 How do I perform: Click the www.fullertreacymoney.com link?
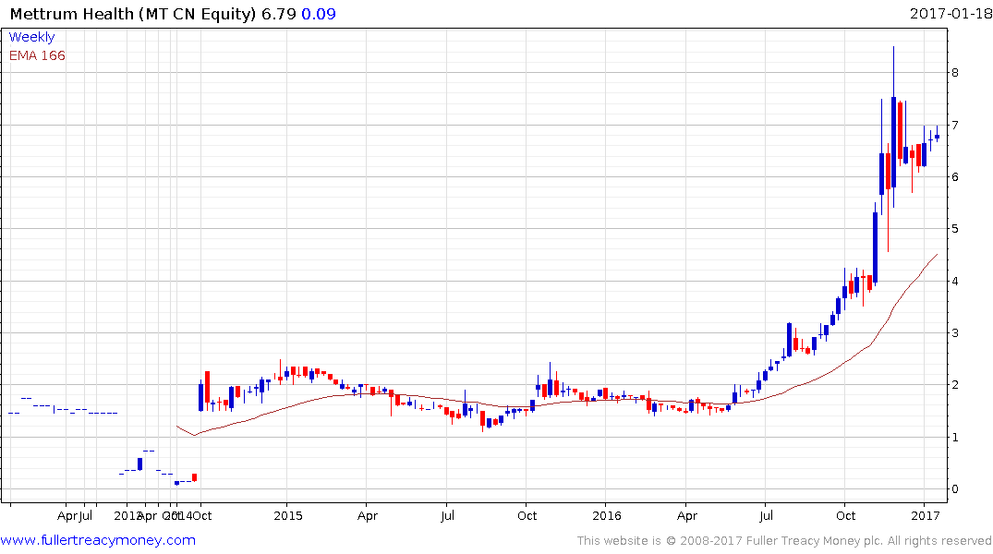(98, 540)
